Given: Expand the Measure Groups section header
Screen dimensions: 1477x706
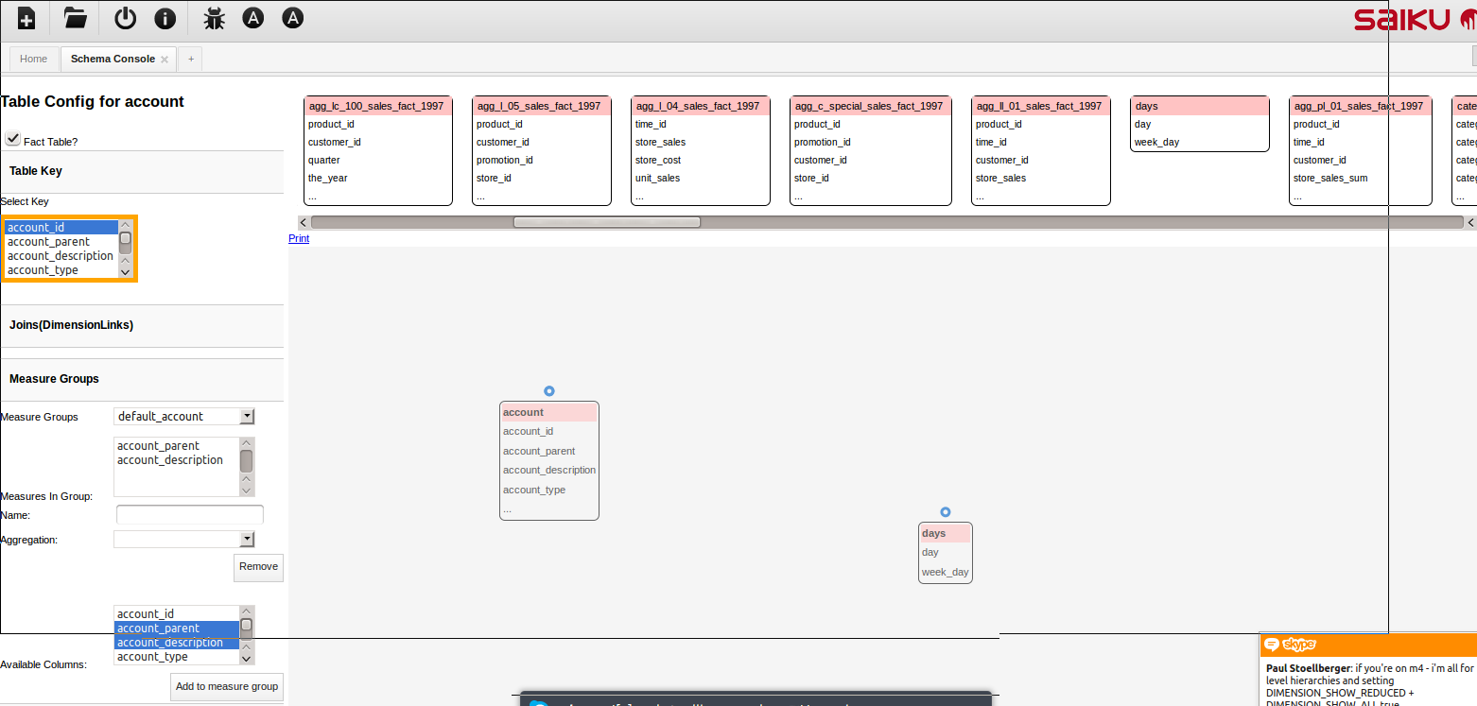Looking at the screenshot, I should [142, 379].
